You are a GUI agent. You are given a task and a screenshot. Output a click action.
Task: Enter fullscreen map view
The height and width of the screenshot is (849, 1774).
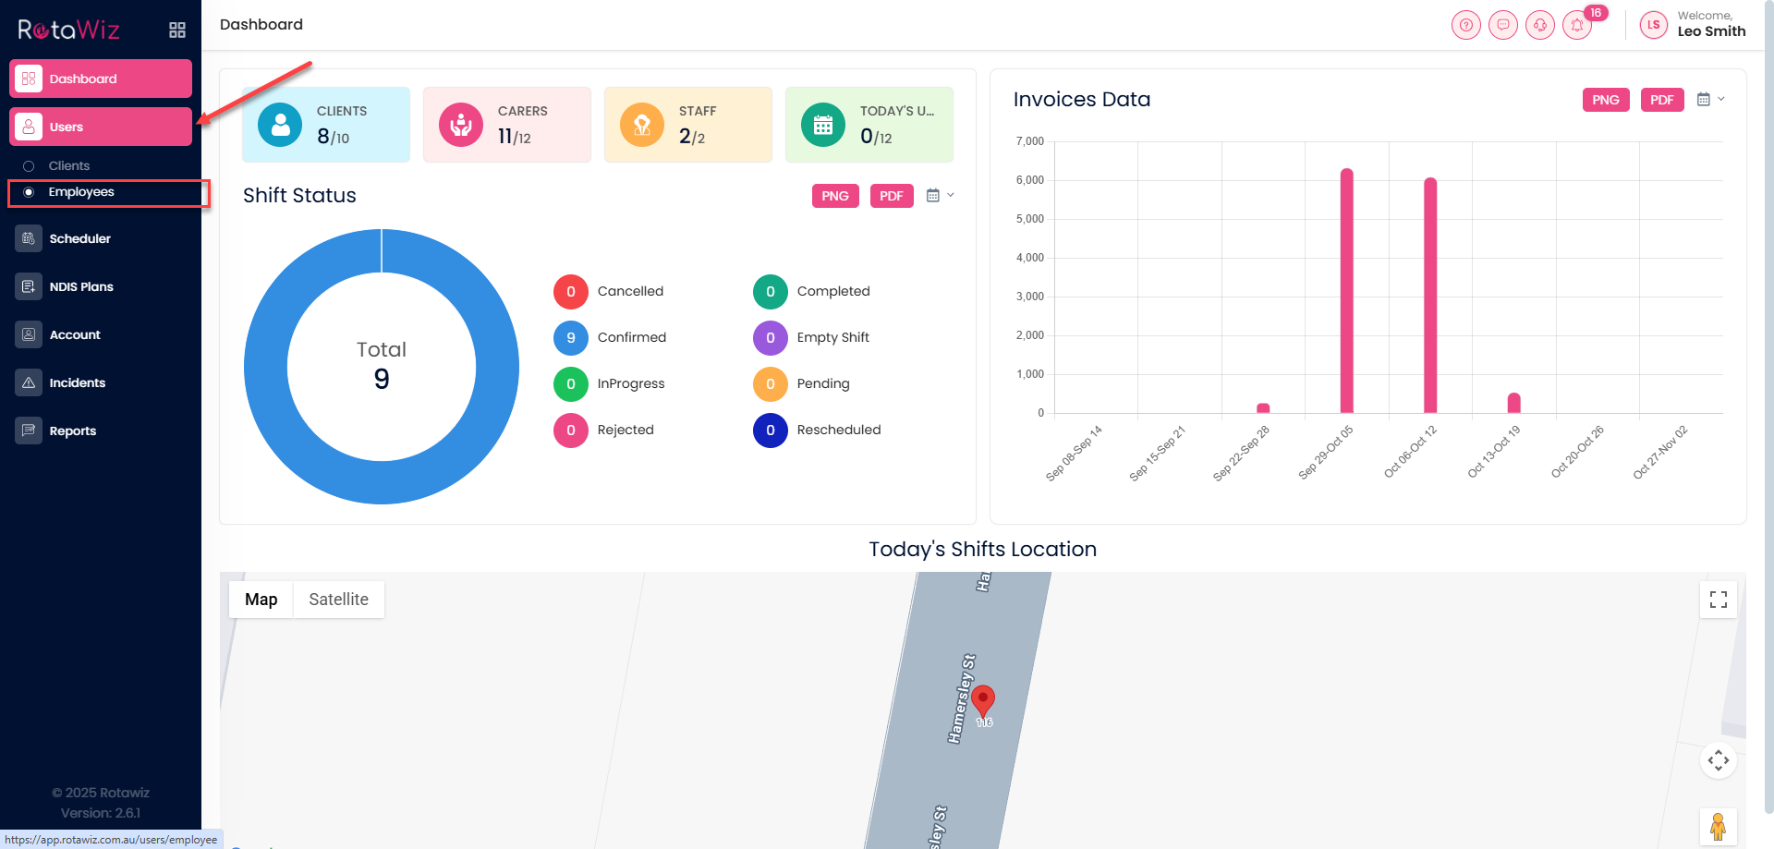pyautogui.click(x=1718, y=600)
